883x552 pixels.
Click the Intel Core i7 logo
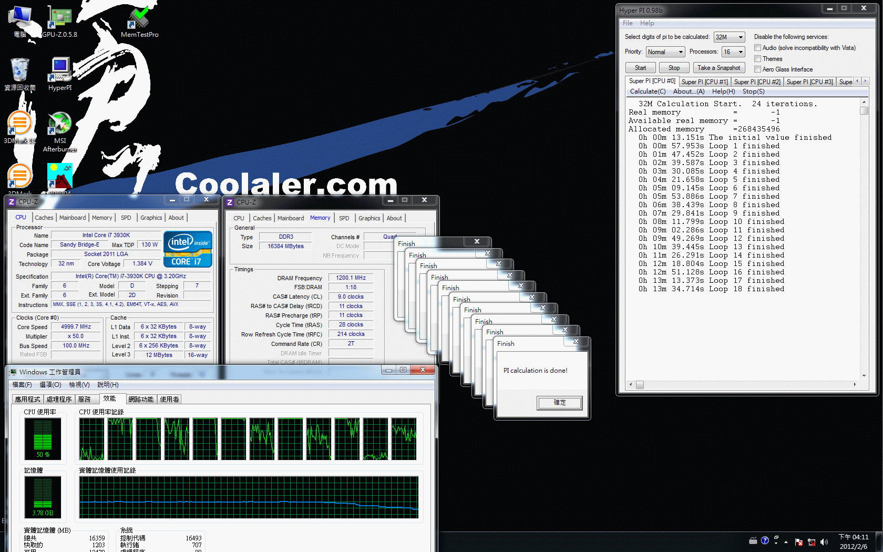[x=188, y=249]
